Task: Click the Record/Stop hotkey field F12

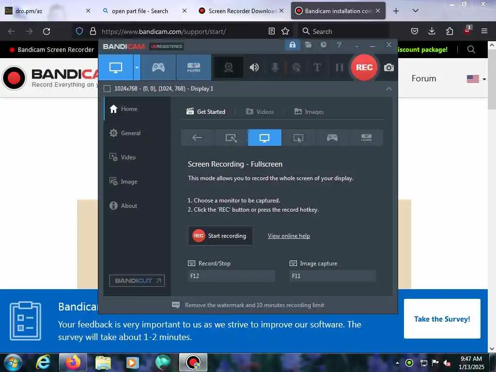Action: (231, 276)
